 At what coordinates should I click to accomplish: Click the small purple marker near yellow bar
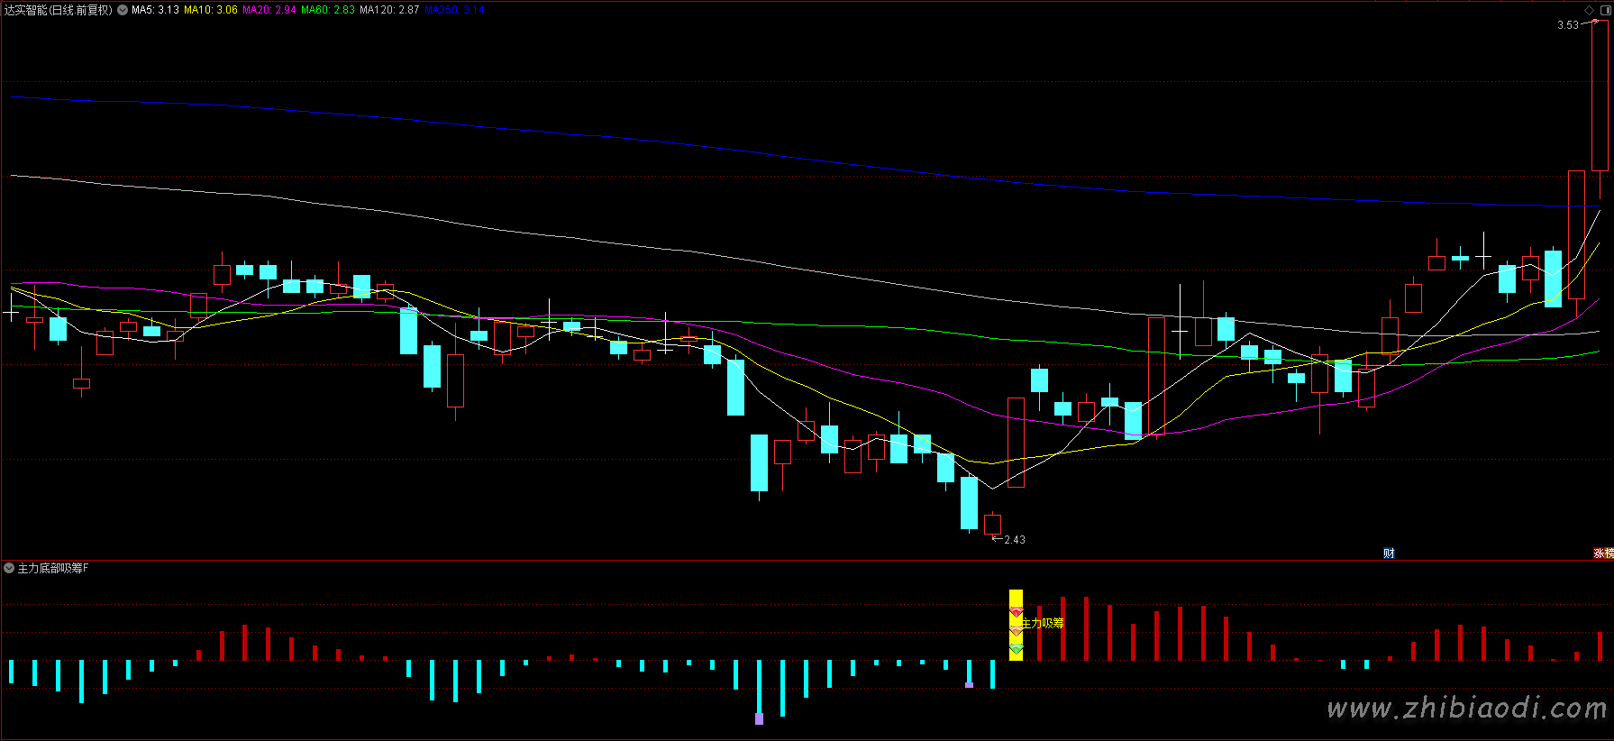point(969,685)
